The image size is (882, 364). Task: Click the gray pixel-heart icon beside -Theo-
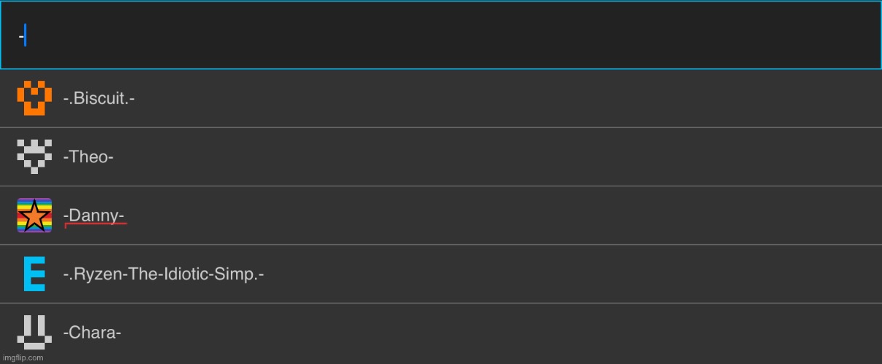click(34, 157)
